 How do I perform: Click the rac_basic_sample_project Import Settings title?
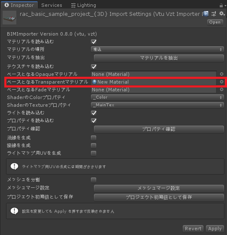point(111,14)
